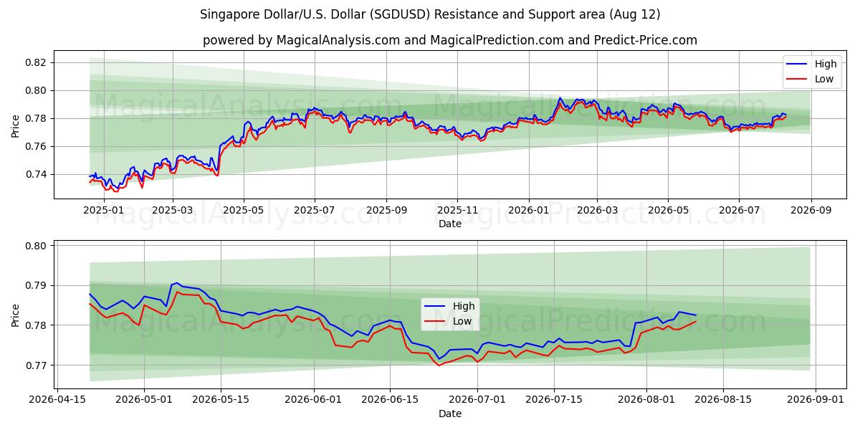Click the '0.74' y-axis tick on top chart
The height and width of the screenshot is (430, 860).
pyautogui.click(x=36, y=174)
